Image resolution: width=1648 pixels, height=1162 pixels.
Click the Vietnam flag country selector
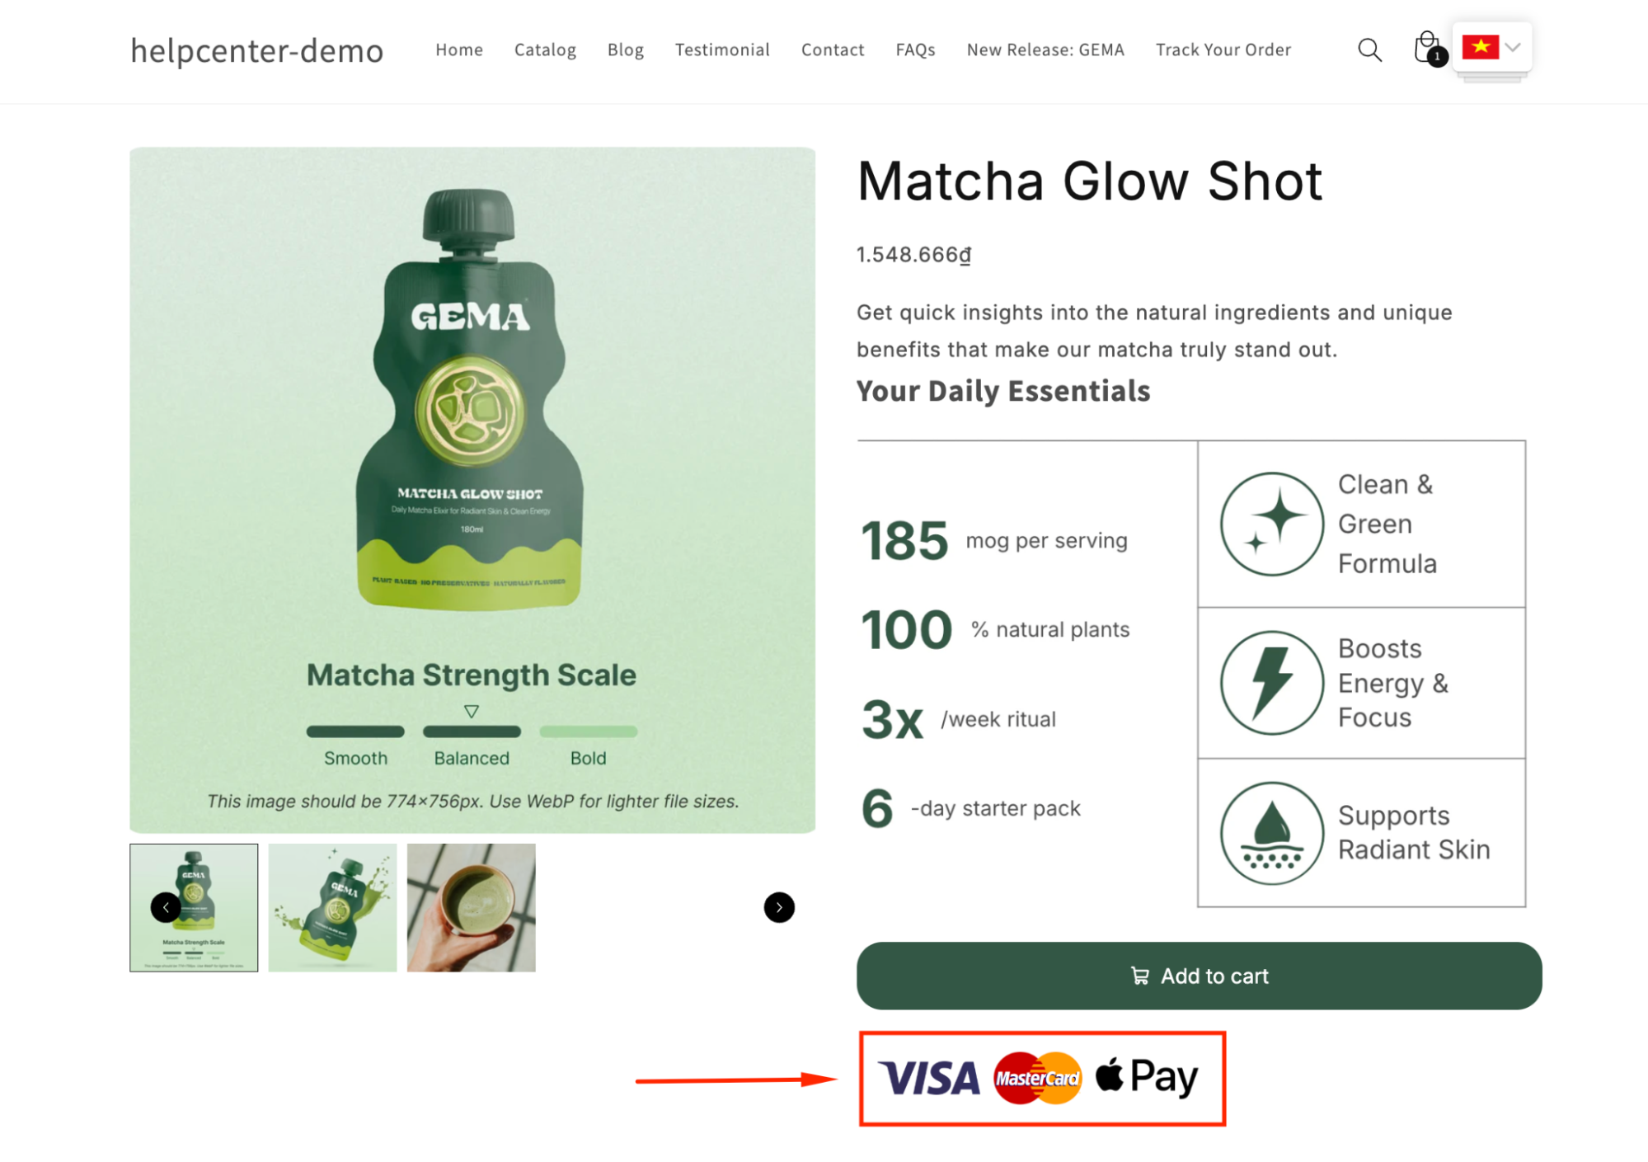coord(1481,48)
